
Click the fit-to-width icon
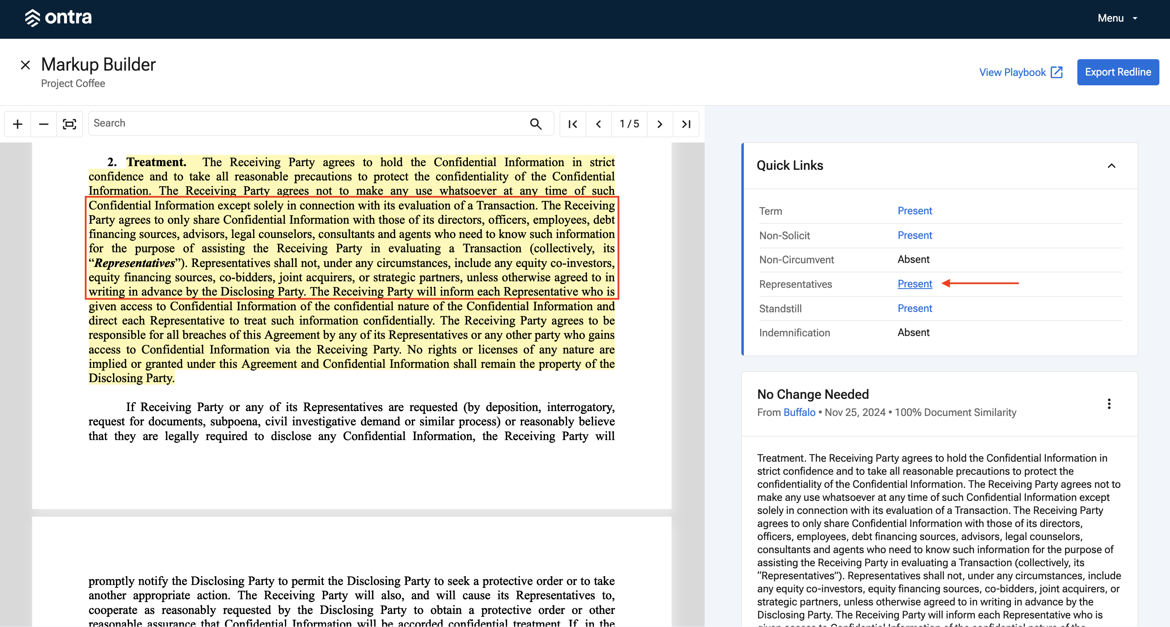click(x=69, y=124)
